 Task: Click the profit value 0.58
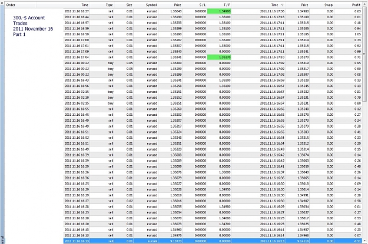(357, 201)
